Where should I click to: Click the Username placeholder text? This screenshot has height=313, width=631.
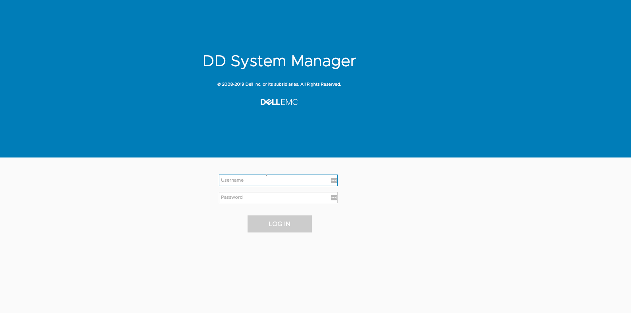coord(232,181)
